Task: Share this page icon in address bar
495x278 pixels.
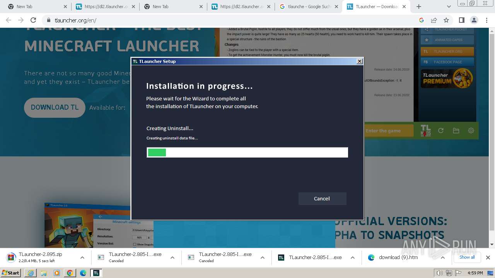Action: [434, 20]
